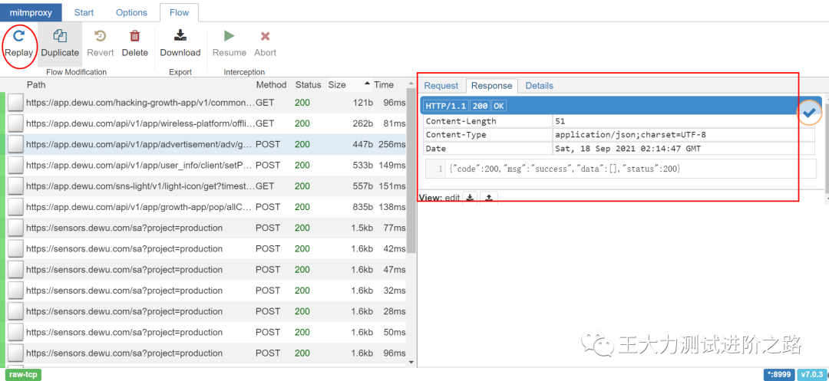Screen dimensions: 829x381
Task: Switch to the Options tab
Action: 132,13
